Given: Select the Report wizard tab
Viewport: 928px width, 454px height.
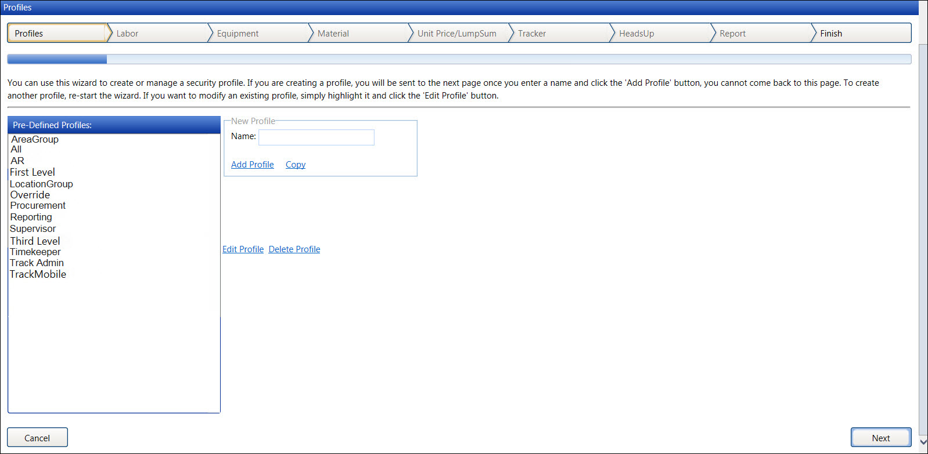Looking at the screenshot, I should (x=732, y=34).
